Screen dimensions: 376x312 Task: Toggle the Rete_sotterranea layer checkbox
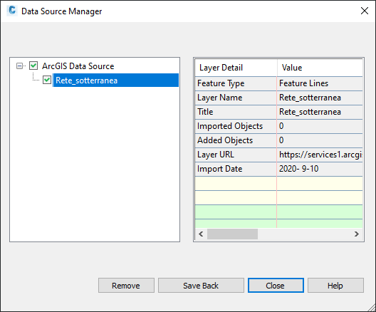[47, 80]
